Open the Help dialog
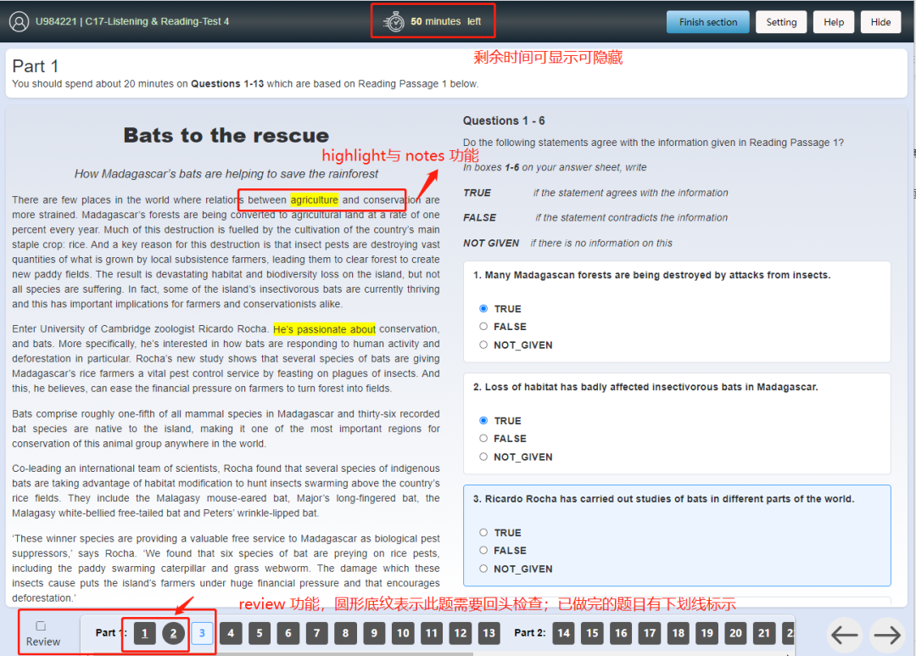 833,22
